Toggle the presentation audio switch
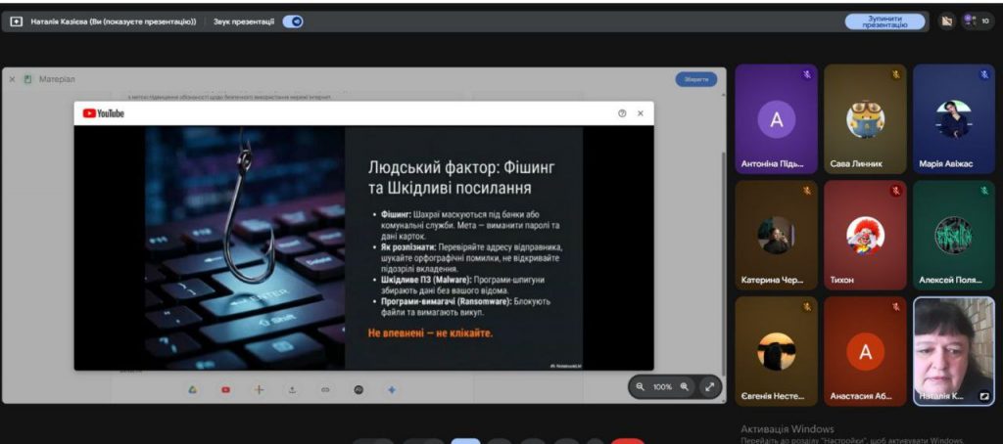 (293, 22)
